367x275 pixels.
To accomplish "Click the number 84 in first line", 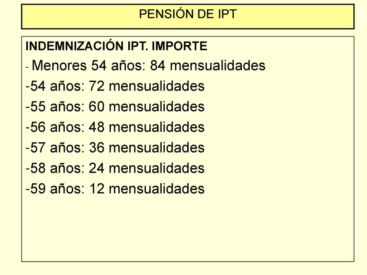I will [x=158, y=65].
